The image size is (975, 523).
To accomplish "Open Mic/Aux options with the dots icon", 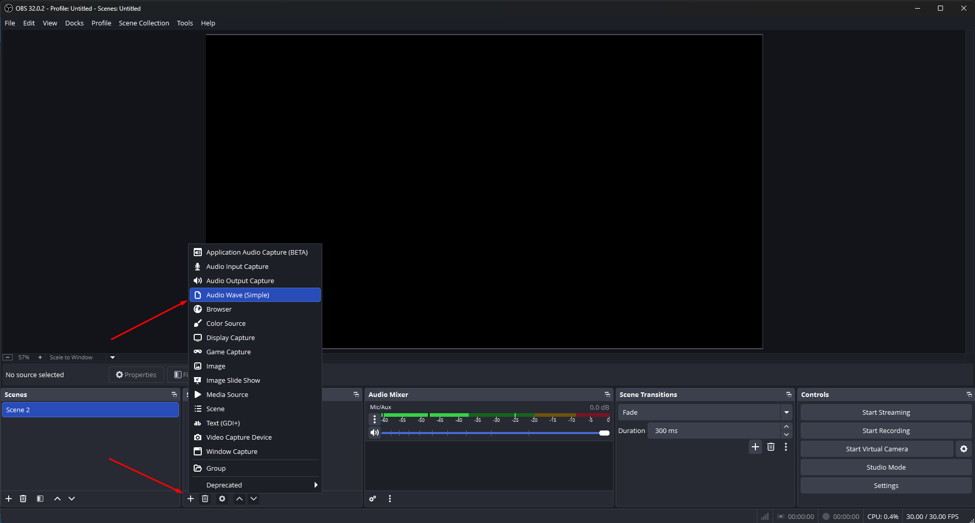I will pos(375,419).
